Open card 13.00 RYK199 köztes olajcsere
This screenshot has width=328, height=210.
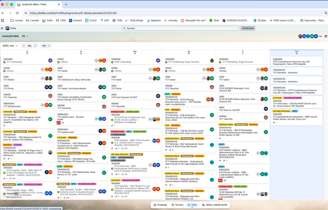click(x=243, y=99)
